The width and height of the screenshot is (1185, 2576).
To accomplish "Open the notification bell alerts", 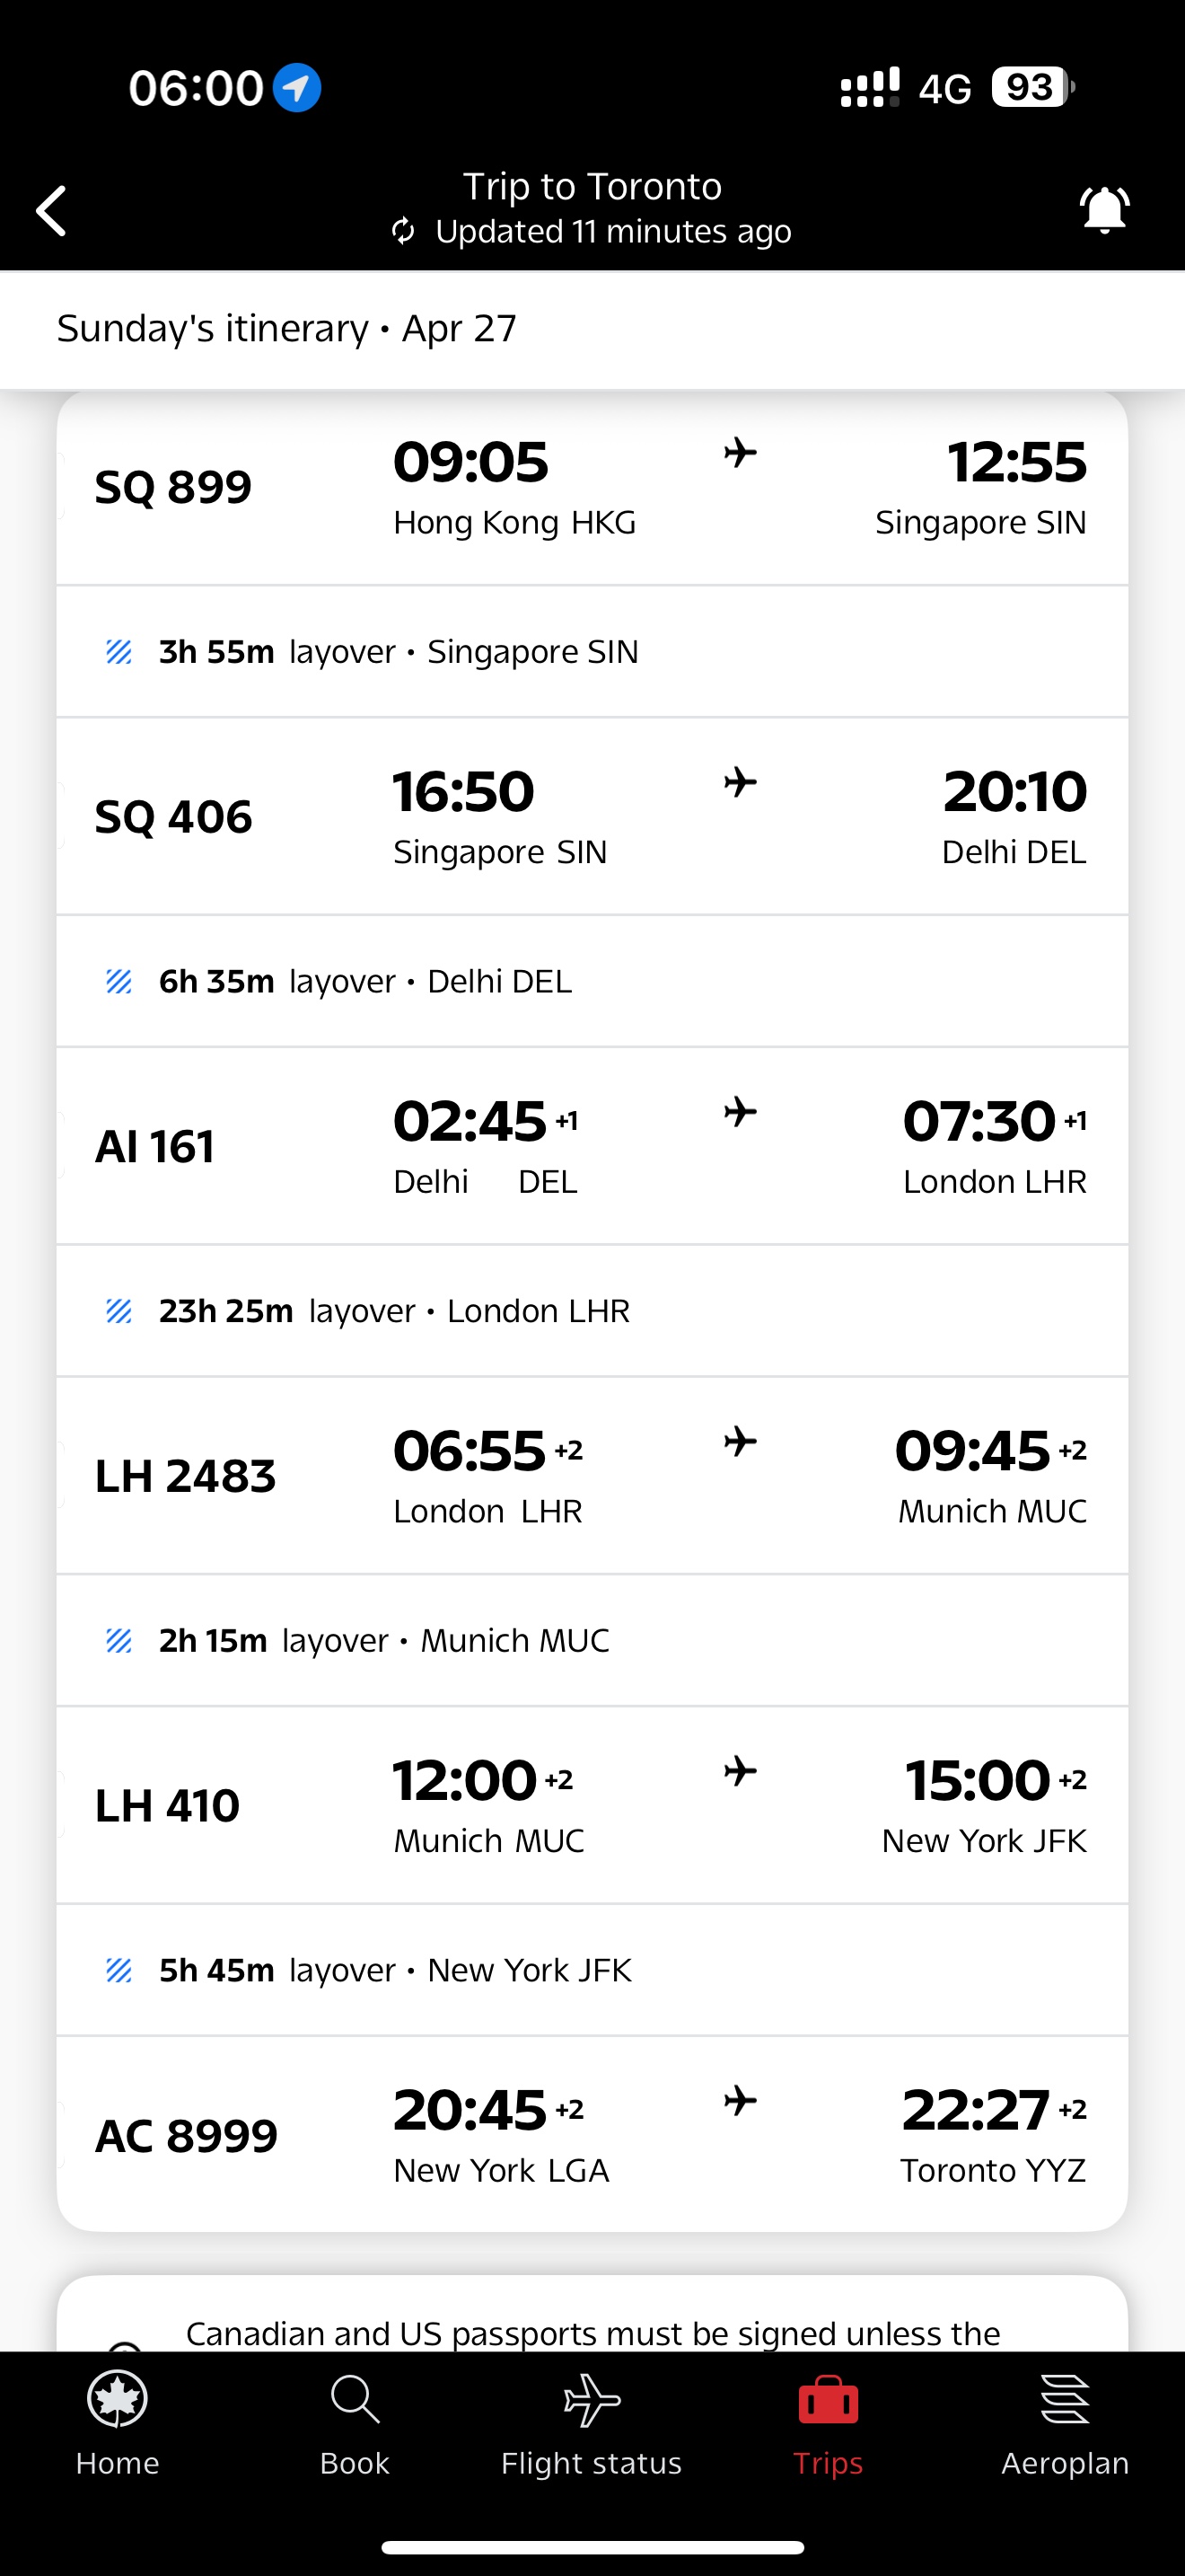I will pos(1104,210).
